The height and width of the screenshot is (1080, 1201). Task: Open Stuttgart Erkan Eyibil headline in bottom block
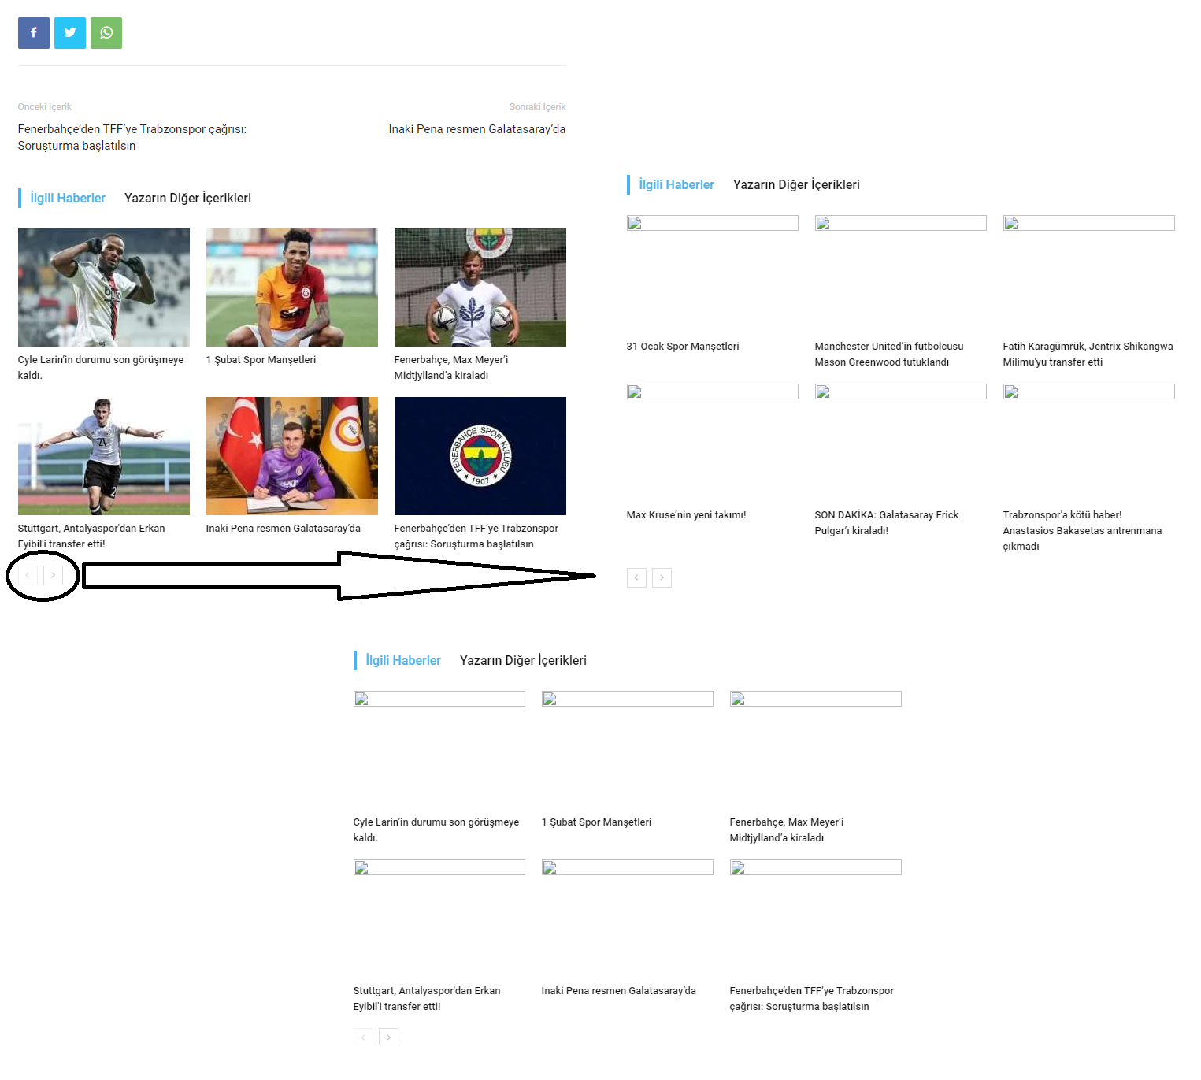[427, 999]
